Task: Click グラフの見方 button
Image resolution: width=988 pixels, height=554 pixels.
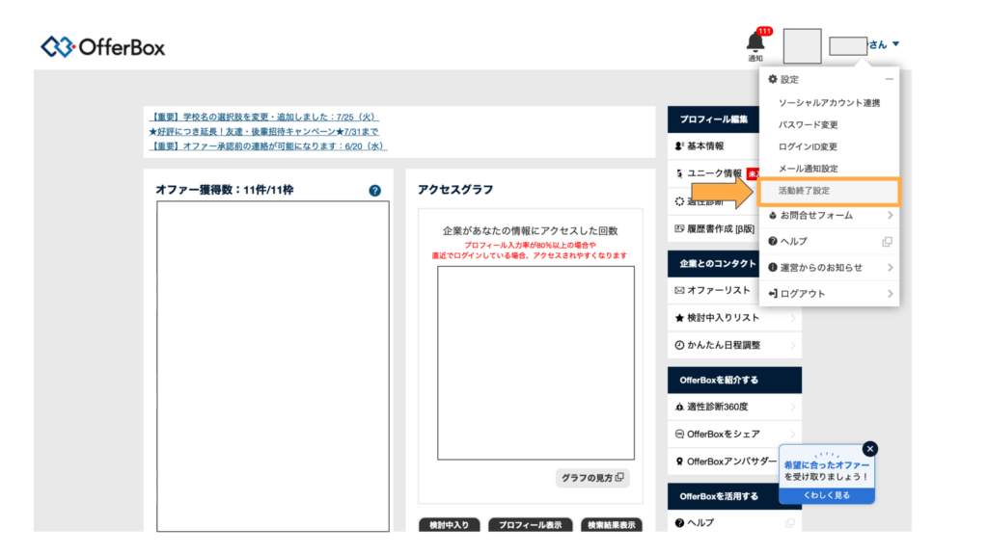Action: click(592, 478)
